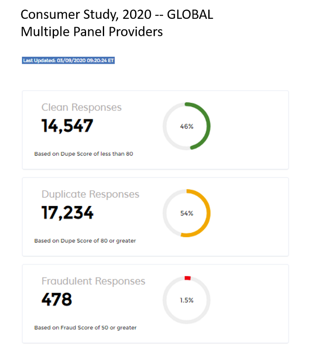Screen dimensions: 317x349
Task: Click the "Multiple Panel Providers" subtitle
Action: (92, 31)
